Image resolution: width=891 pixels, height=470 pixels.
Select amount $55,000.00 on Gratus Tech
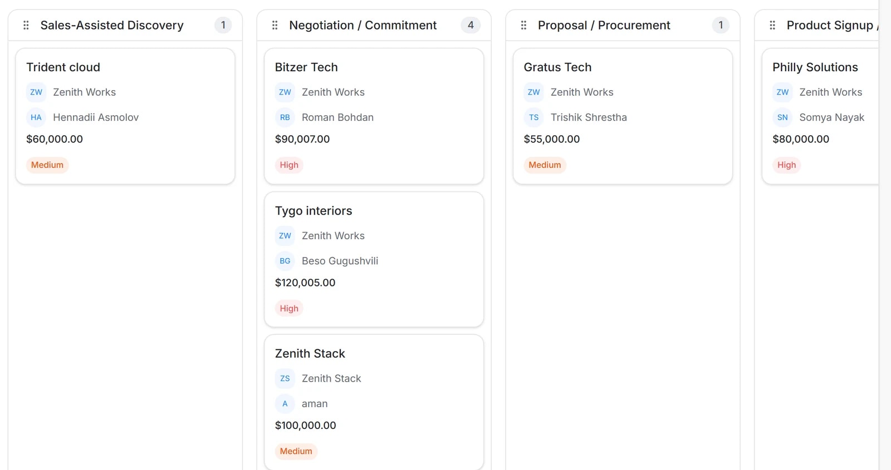coord(552,139)
